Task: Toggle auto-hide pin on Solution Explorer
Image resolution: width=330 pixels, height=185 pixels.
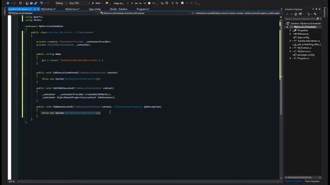Action: pyautogui.click(x=316, y=9)
